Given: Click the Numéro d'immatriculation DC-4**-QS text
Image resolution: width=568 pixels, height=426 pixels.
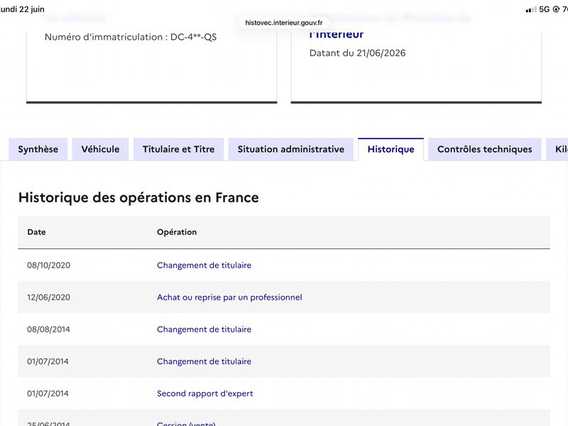Looking at the screenshot, I should 131,37.
